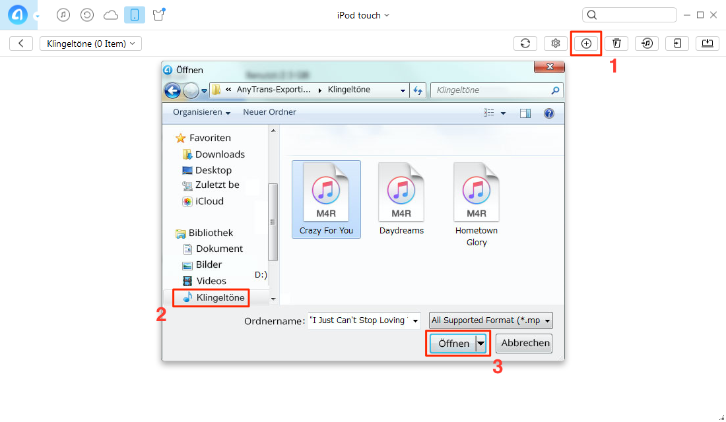Select the Crazy For You file
726x422 pixels.
[x=326, y=199]
